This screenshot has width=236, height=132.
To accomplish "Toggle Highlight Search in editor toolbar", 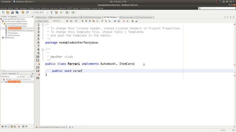I will (93, 21).
